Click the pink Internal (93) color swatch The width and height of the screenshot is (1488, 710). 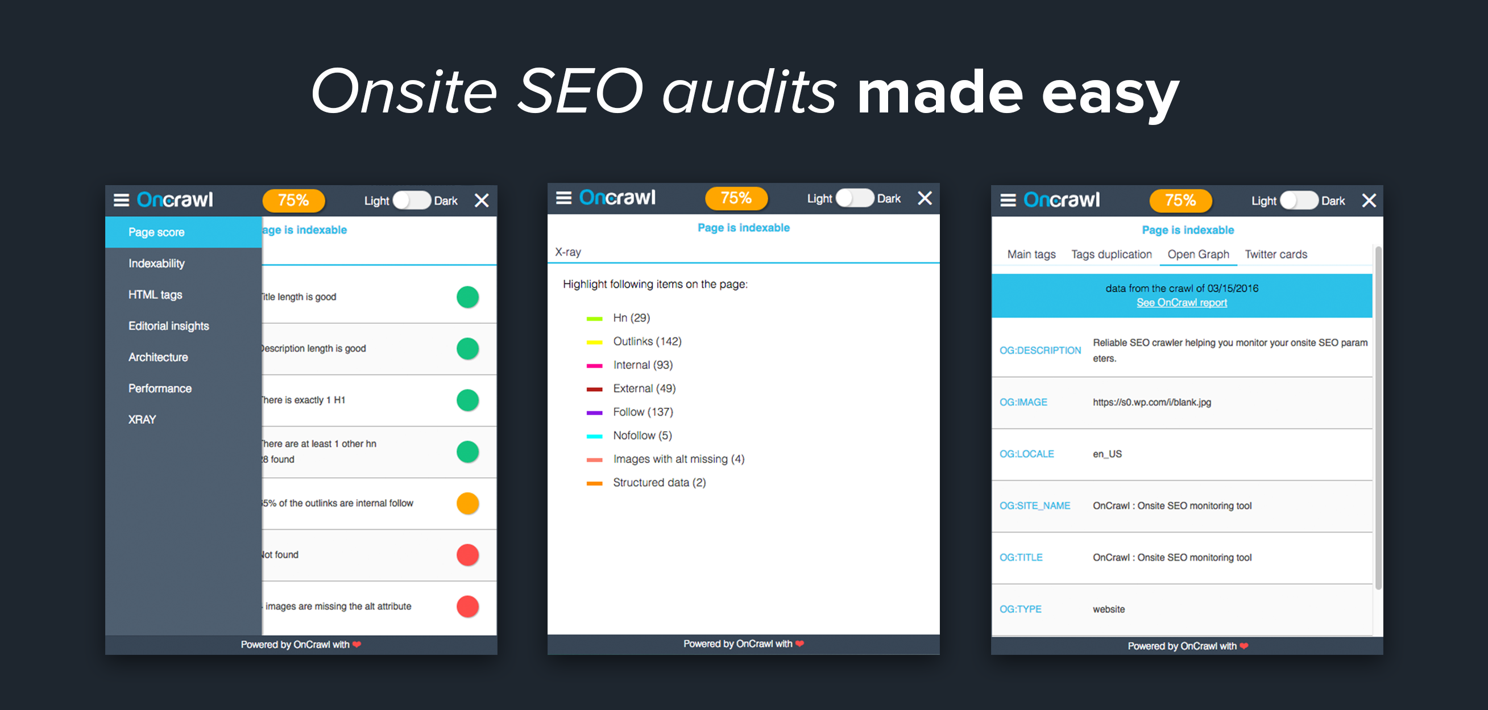coord(594,365)
